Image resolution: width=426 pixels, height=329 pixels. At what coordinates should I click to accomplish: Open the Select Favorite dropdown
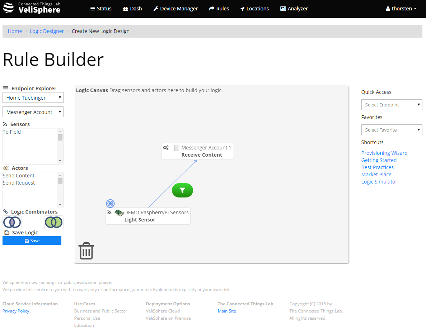point(392,129)
